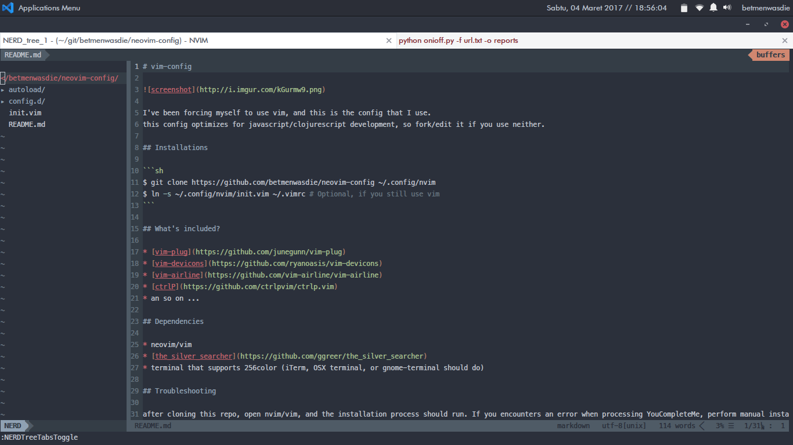Viewport: 793px width, 445px height.
Task: Click the markdown filetype in statusline
Action: pos(574,426)
